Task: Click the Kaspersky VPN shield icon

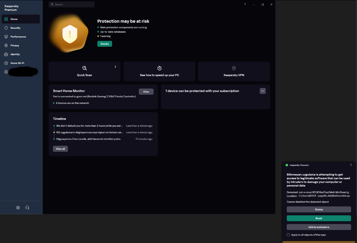Action: click(234, 68)
